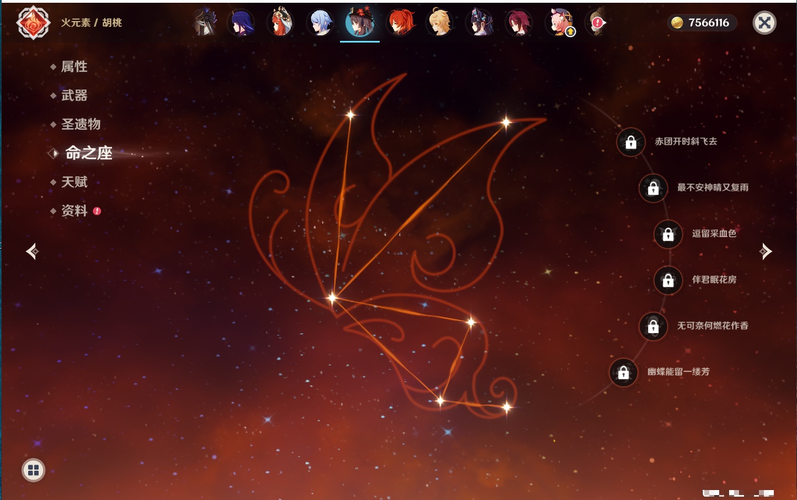797x500 pixels.
Task: Choose the light-blue-haired character avatar
Action: [x=321, y=23]
